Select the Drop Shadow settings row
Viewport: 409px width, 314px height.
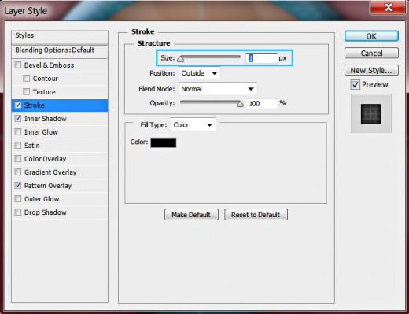coord(60,212)
